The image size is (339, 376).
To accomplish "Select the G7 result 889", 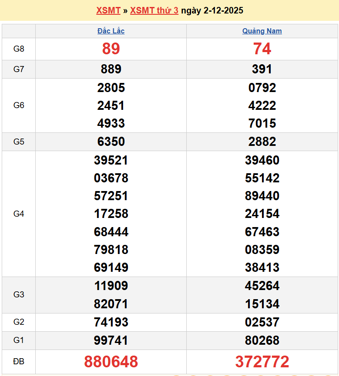I will tap(111, 69).
